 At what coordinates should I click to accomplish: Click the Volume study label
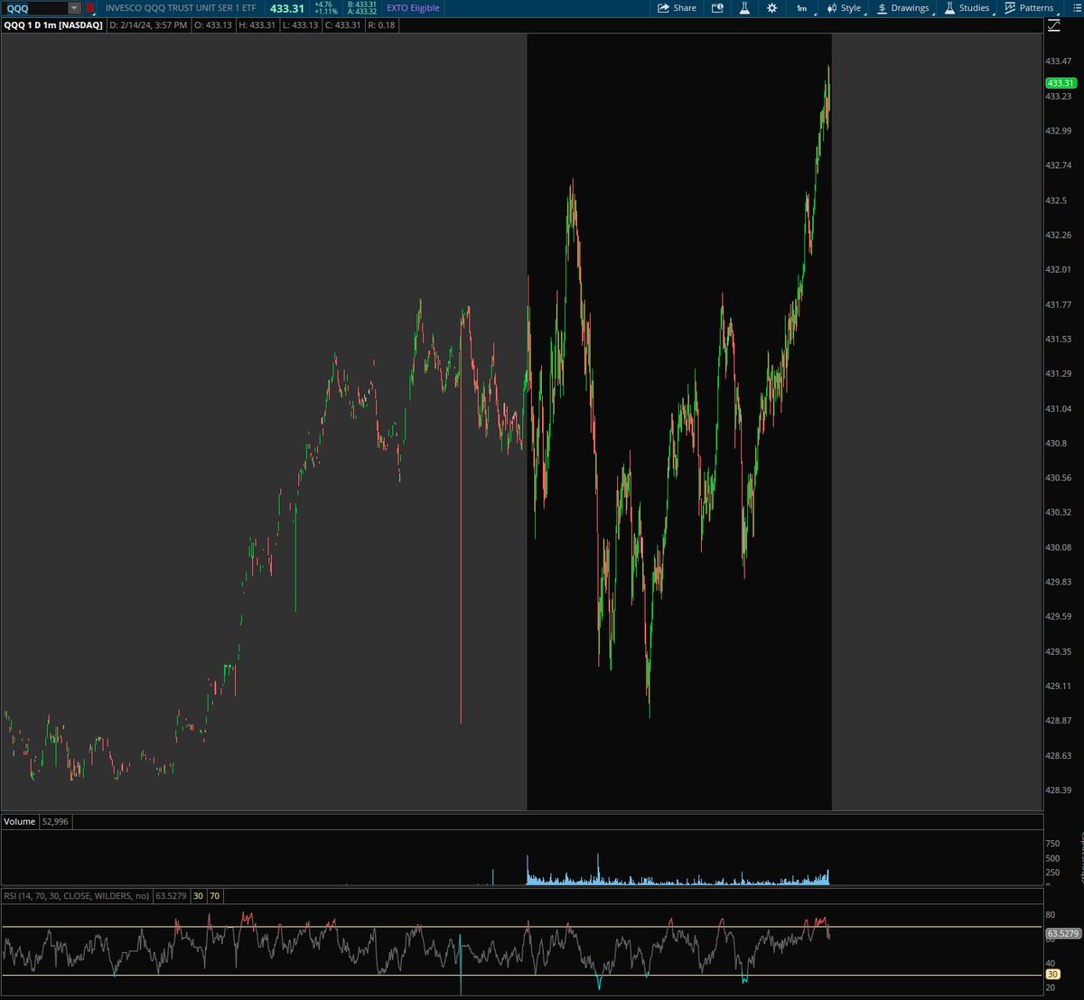coord(20,821)
